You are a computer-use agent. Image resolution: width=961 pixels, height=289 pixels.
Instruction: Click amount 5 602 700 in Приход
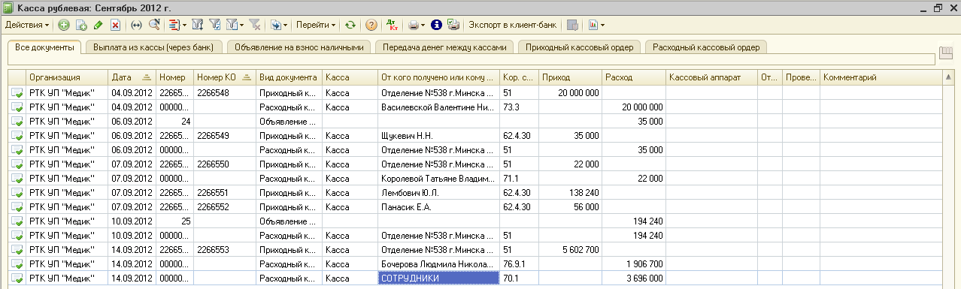coord(570,250)
